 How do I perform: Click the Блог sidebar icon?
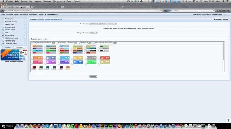pyautogui.click(x=3, y=33)
